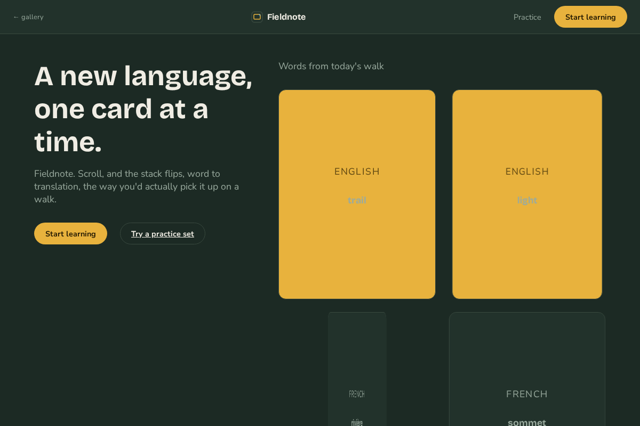Click the headline 'A new language, one card at a time.'

tap(143, 109)
